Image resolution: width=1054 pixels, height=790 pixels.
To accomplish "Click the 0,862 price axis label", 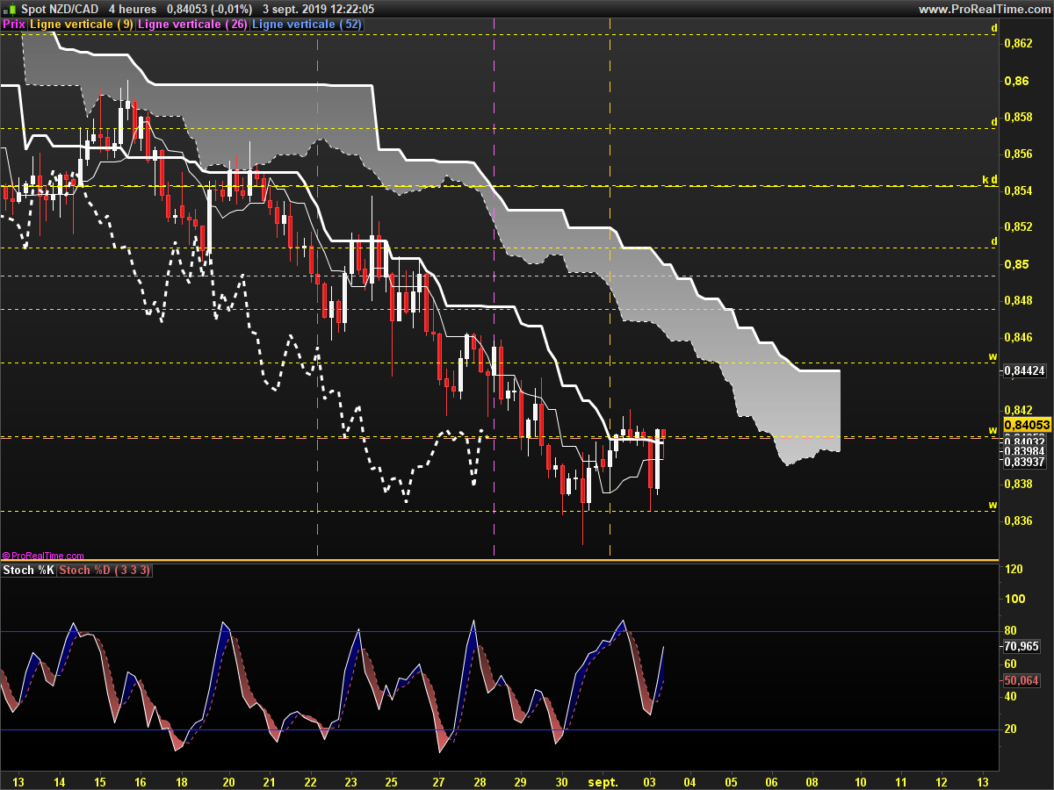I will [x=1017, y=43].
